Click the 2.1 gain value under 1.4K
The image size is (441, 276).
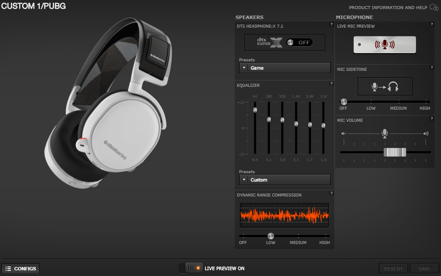(x=296, y=160)
